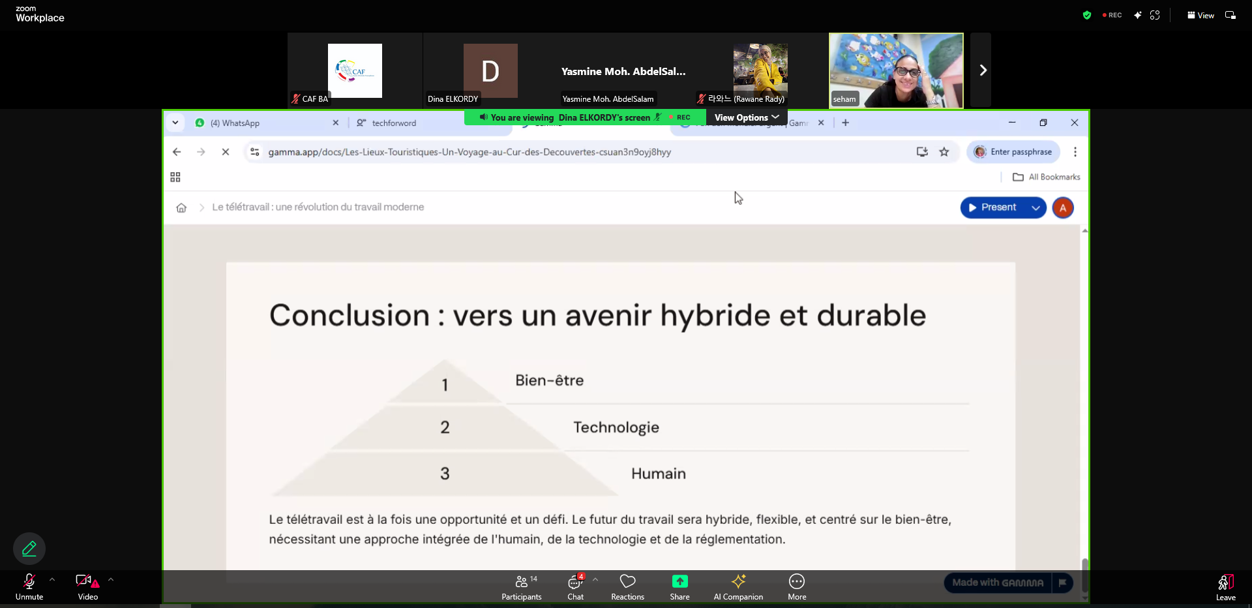
Task: Click the green Share screen icon
Action: (679, 581)
